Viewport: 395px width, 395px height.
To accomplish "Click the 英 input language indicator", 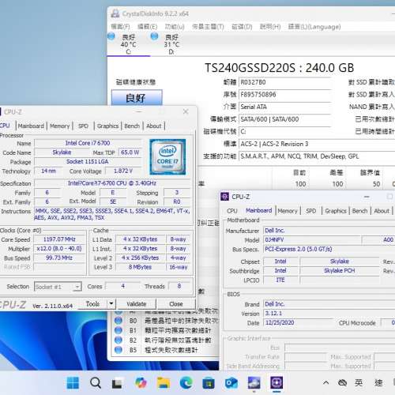I will [x=359, y=382].
